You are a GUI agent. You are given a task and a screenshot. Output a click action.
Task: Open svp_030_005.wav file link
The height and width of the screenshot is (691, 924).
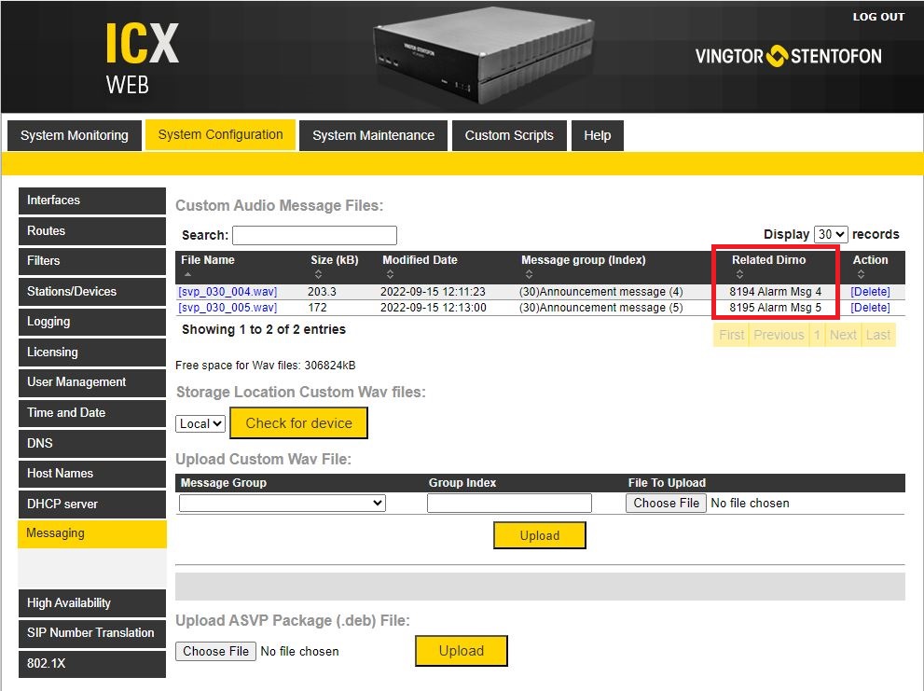click(x=228, y=308)
